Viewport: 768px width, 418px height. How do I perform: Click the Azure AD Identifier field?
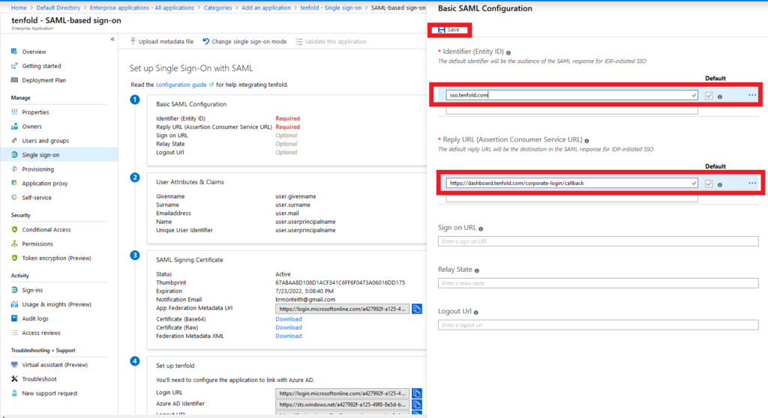tap(342, 405)
